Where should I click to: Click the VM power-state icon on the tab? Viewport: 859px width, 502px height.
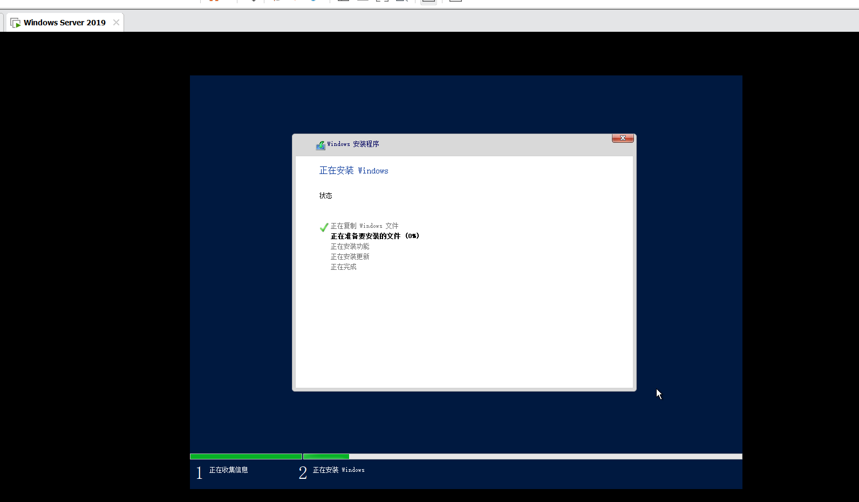[x=16, y=23]
